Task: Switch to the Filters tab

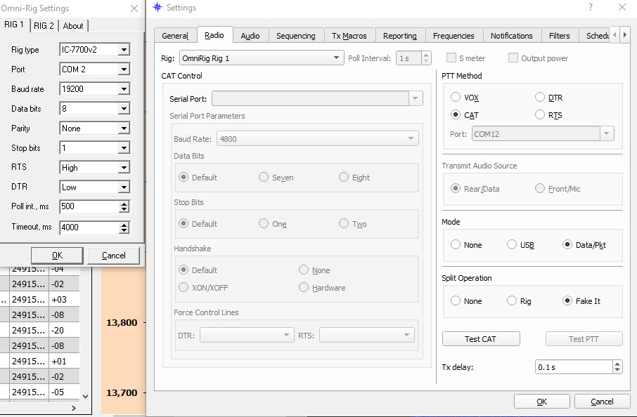Action: (x=560, y=36)
